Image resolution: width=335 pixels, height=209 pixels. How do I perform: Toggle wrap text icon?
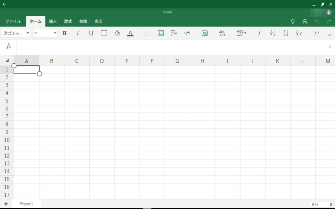click(174, 33)
